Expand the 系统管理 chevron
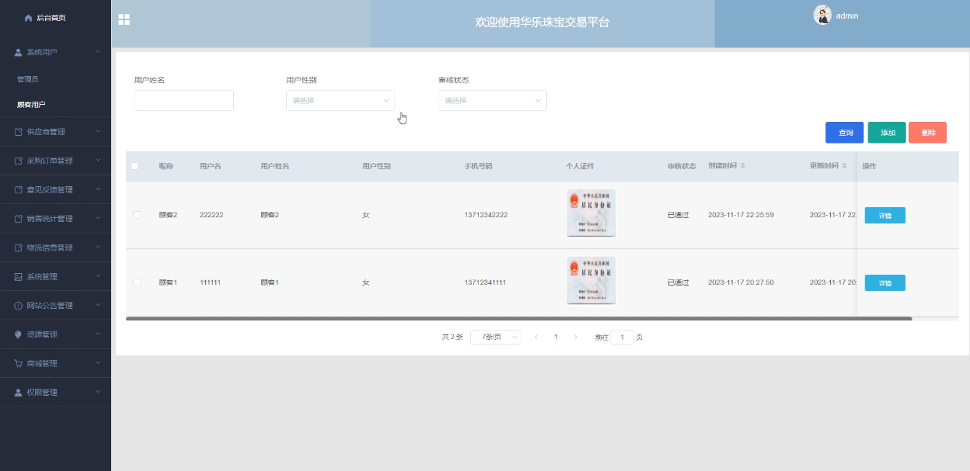This screenshot has width=970, height=471. [x=98, y=276]
